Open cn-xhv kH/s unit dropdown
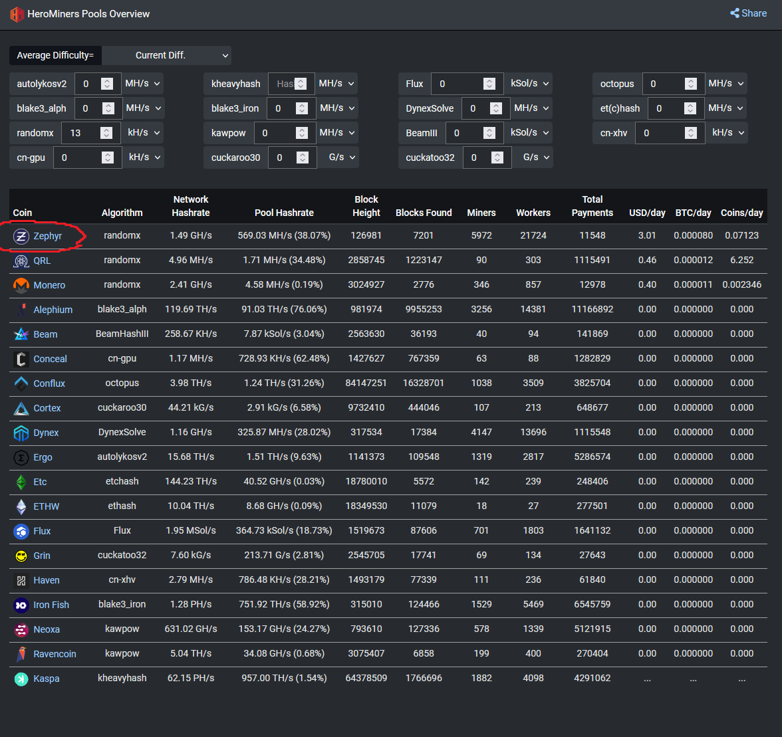This screenshot has width=782, height=737. (727, 133)
